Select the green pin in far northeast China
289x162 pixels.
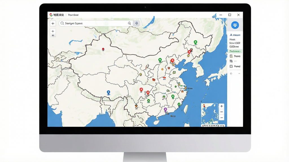(x=196, y=42)
